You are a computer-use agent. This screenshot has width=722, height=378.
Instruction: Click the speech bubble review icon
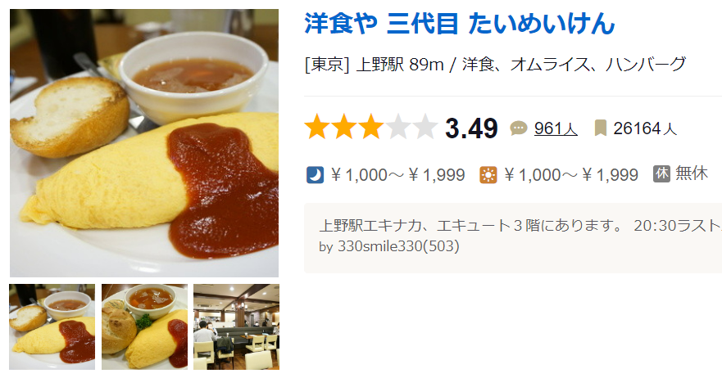(519, 128)
